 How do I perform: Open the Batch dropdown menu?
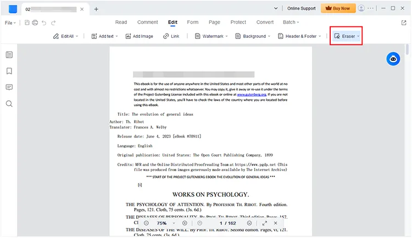coord(291,22)
